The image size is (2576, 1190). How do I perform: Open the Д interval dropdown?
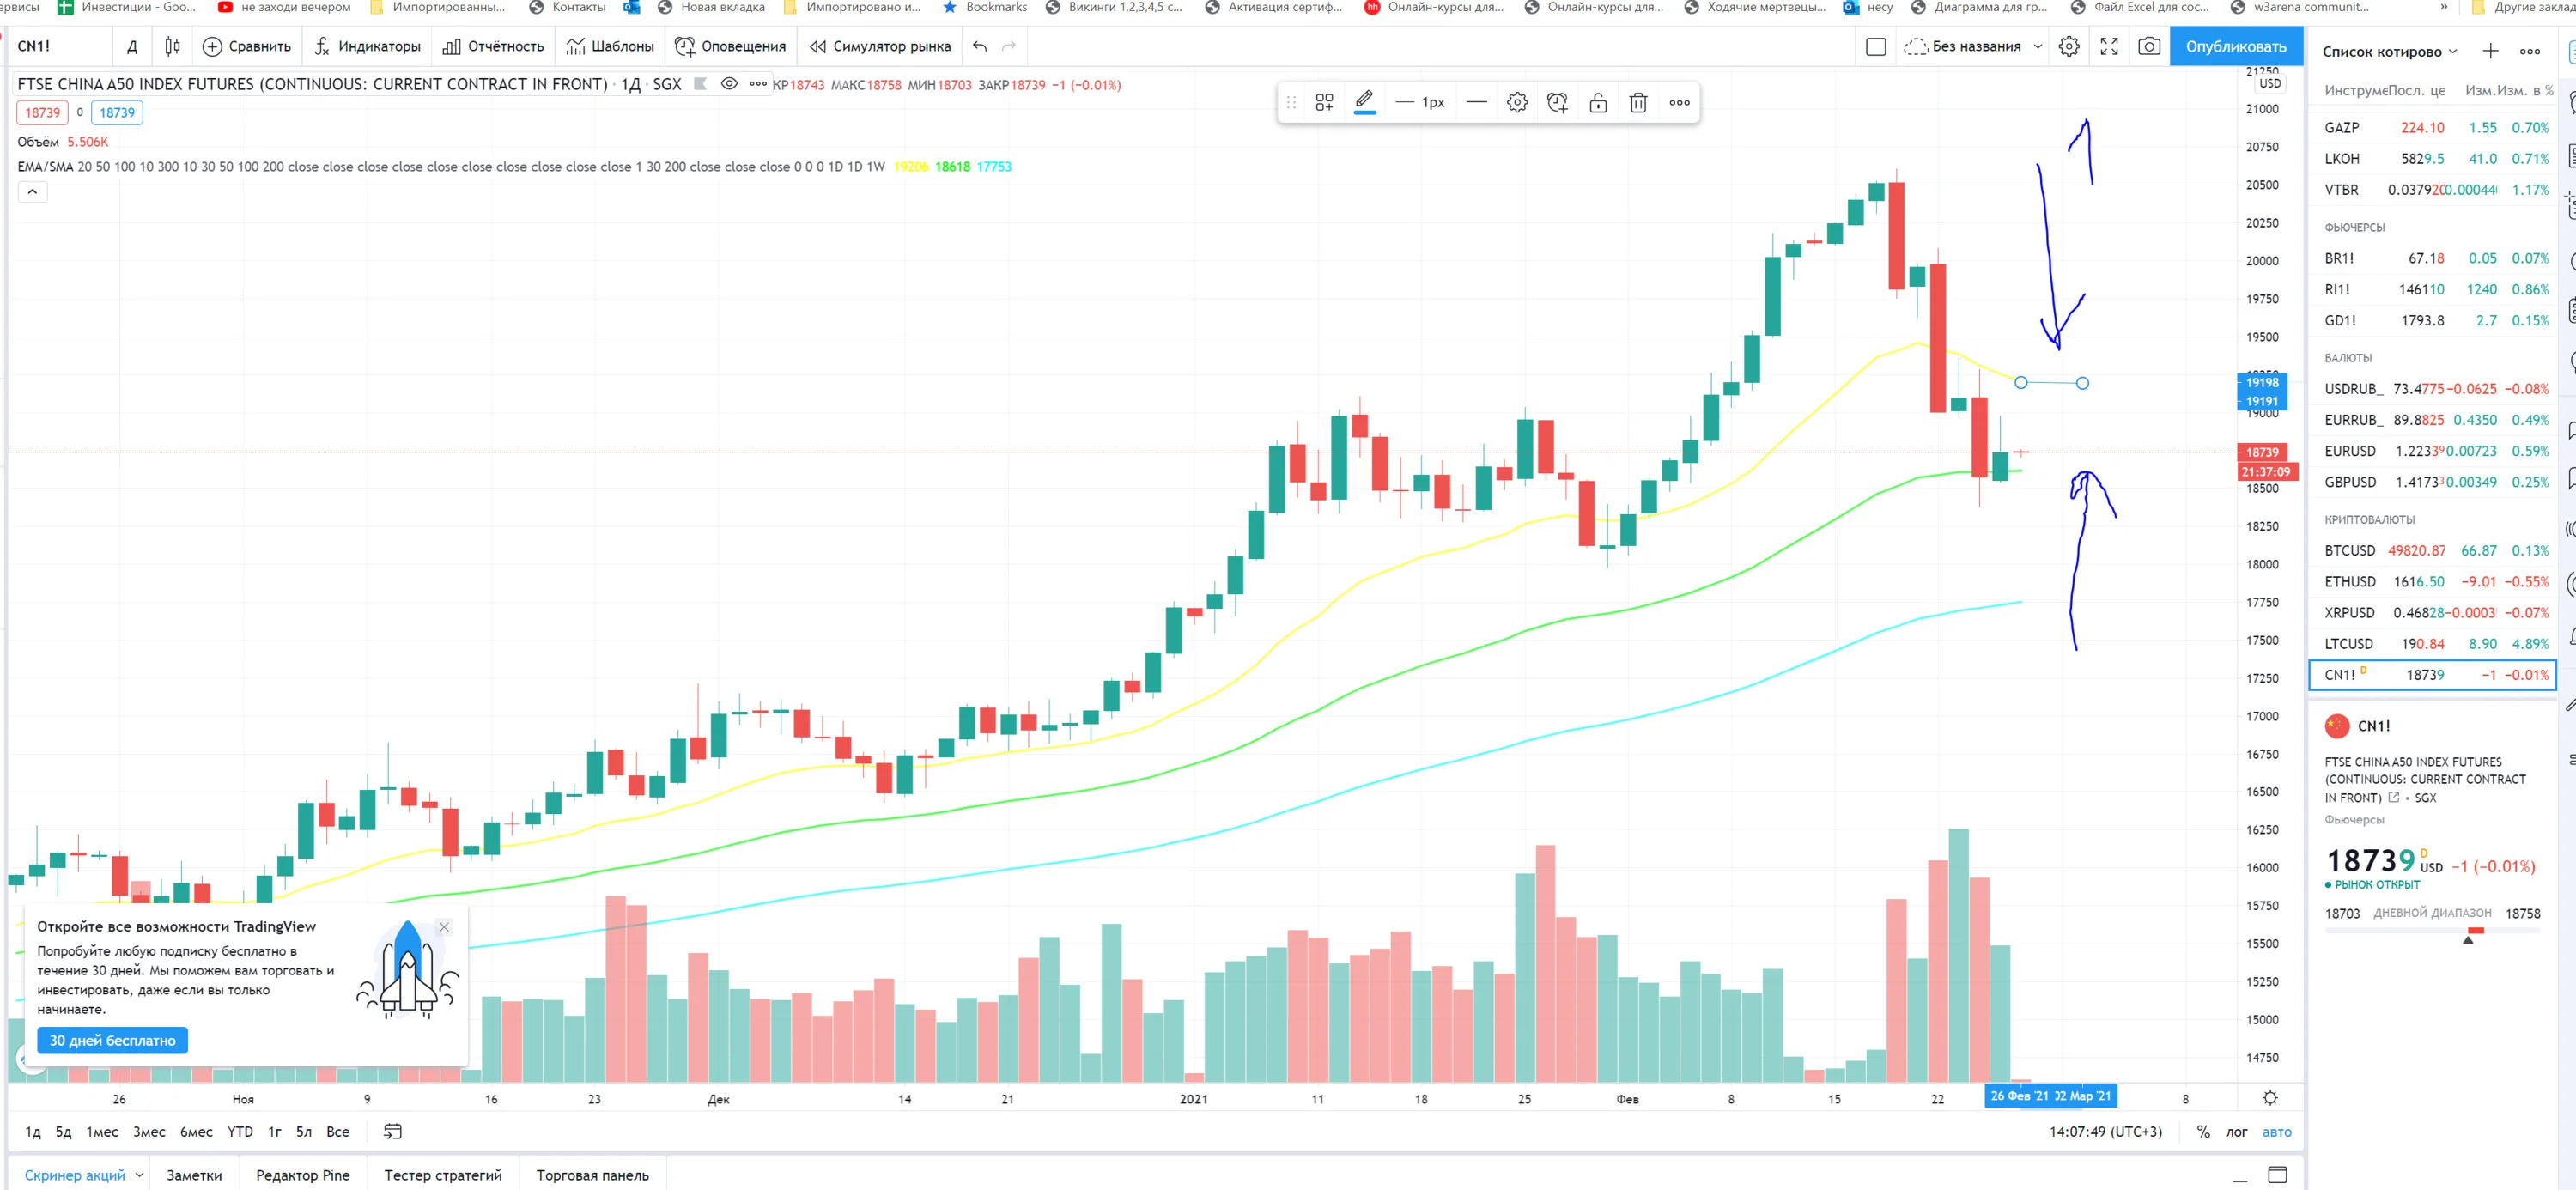click(132, 46)
